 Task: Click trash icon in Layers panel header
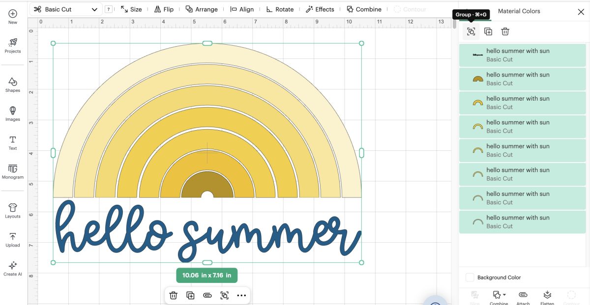coord(505,31)
